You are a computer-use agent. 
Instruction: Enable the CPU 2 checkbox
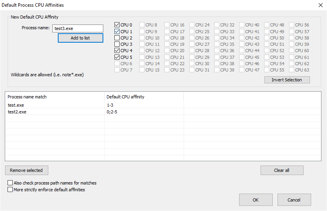coord(117,38)
